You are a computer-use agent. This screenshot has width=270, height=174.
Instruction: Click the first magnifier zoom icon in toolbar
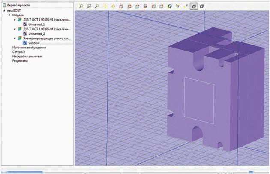81,6
